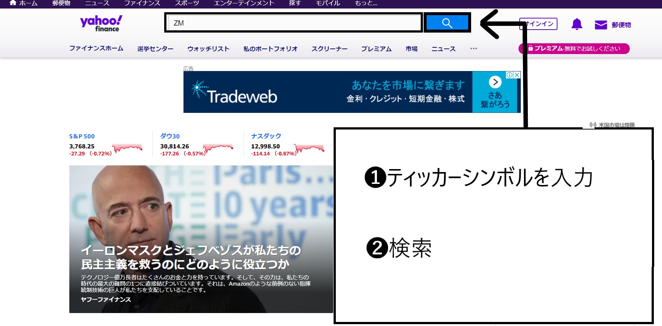Go to 私のポートフォリオ tab
Viewport: 662px width, 326px height.
(x=270, y=49)
